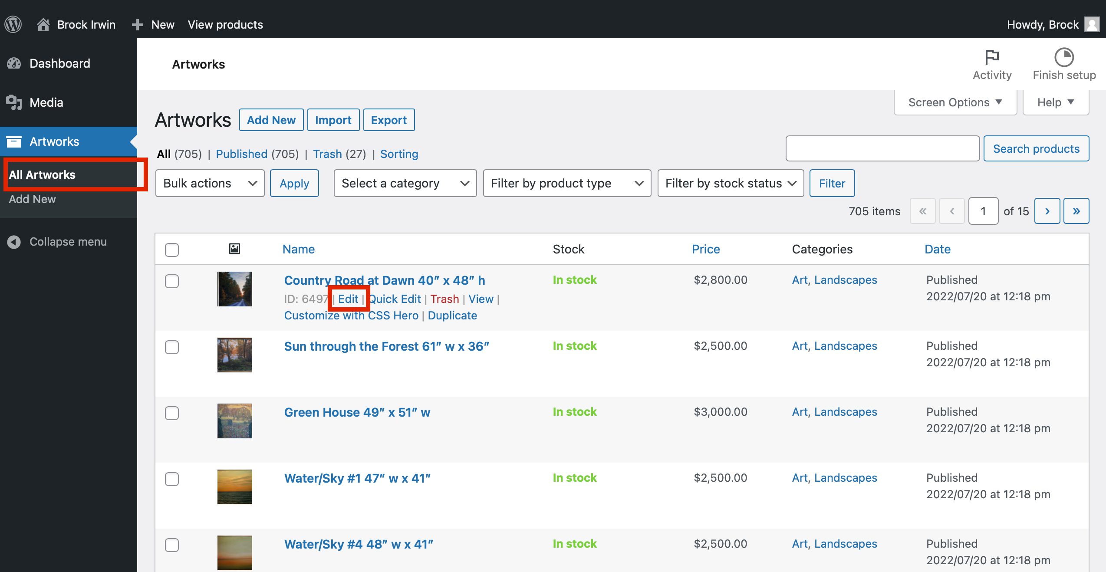Viewport: 1106px width, 572px height.
Task: Click Customize with CSS Hero link
Action: [351, 316]
